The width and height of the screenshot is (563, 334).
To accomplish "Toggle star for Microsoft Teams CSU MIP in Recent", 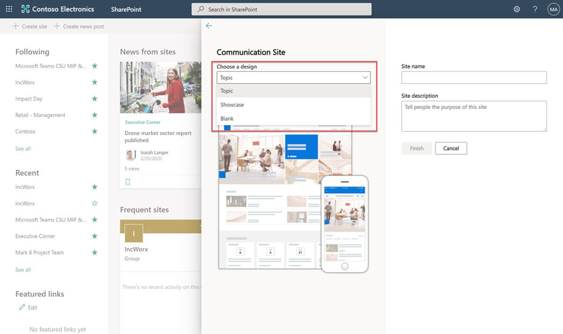I will click(x=95, y=219).
